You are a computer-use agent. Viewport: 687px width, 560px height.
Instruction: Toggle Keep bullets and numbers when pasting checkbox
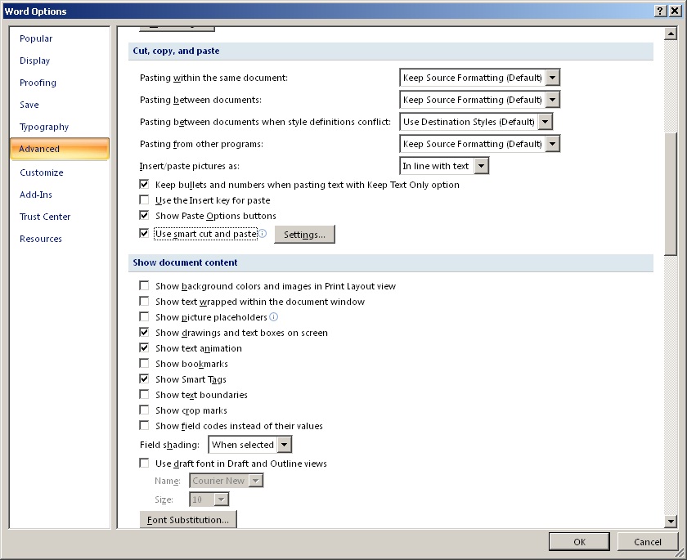(144, 184)
